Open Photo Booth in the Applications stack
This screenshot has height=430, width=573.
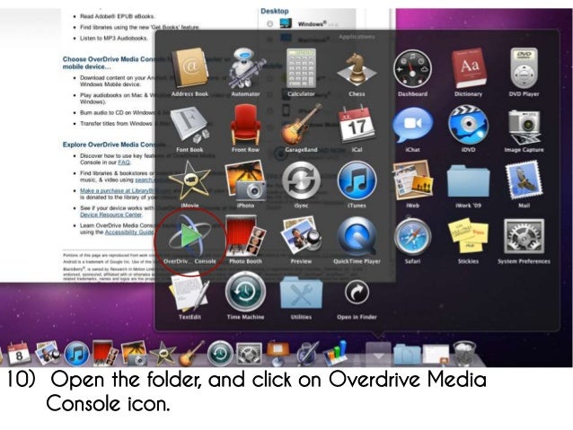245,236
